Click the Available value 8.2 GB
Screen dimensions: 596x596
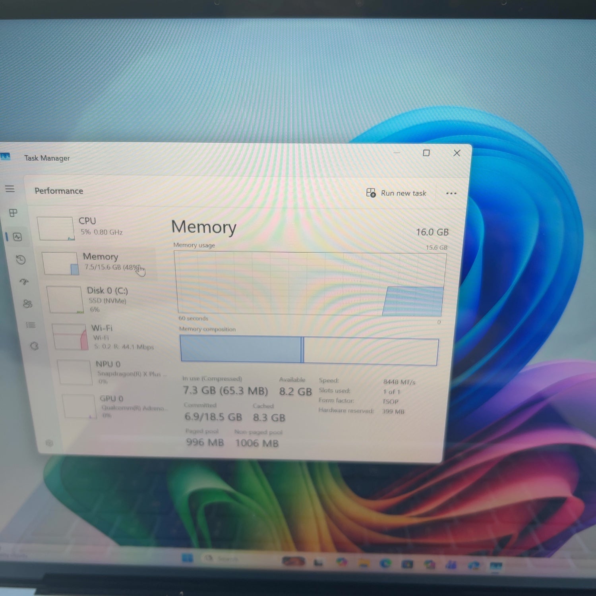pos(295,391)
